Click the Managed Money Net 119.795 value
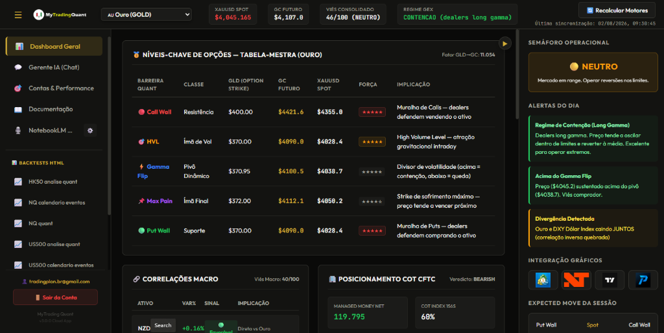The image size is (664, 333). coord(350,317)
